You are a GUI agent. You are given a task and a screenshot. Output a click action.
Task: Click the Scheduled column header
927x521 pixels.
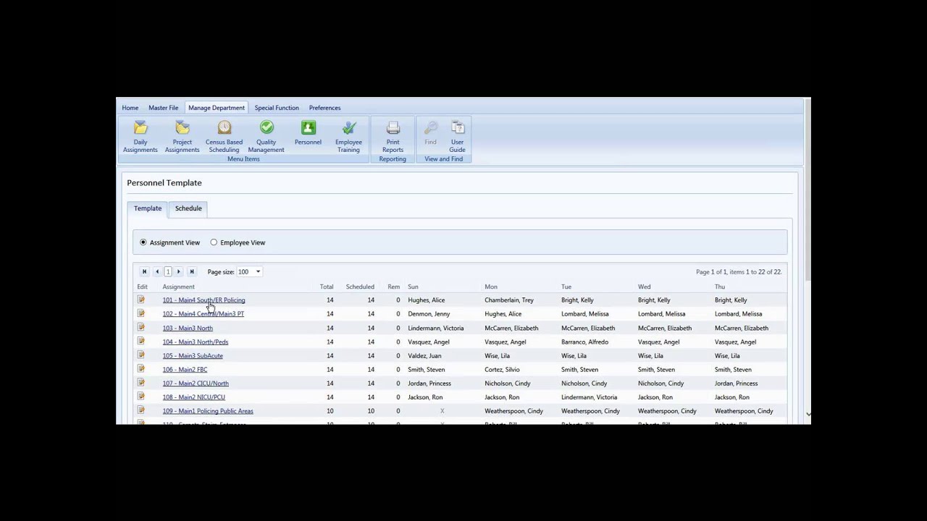[x=360, y=287]
